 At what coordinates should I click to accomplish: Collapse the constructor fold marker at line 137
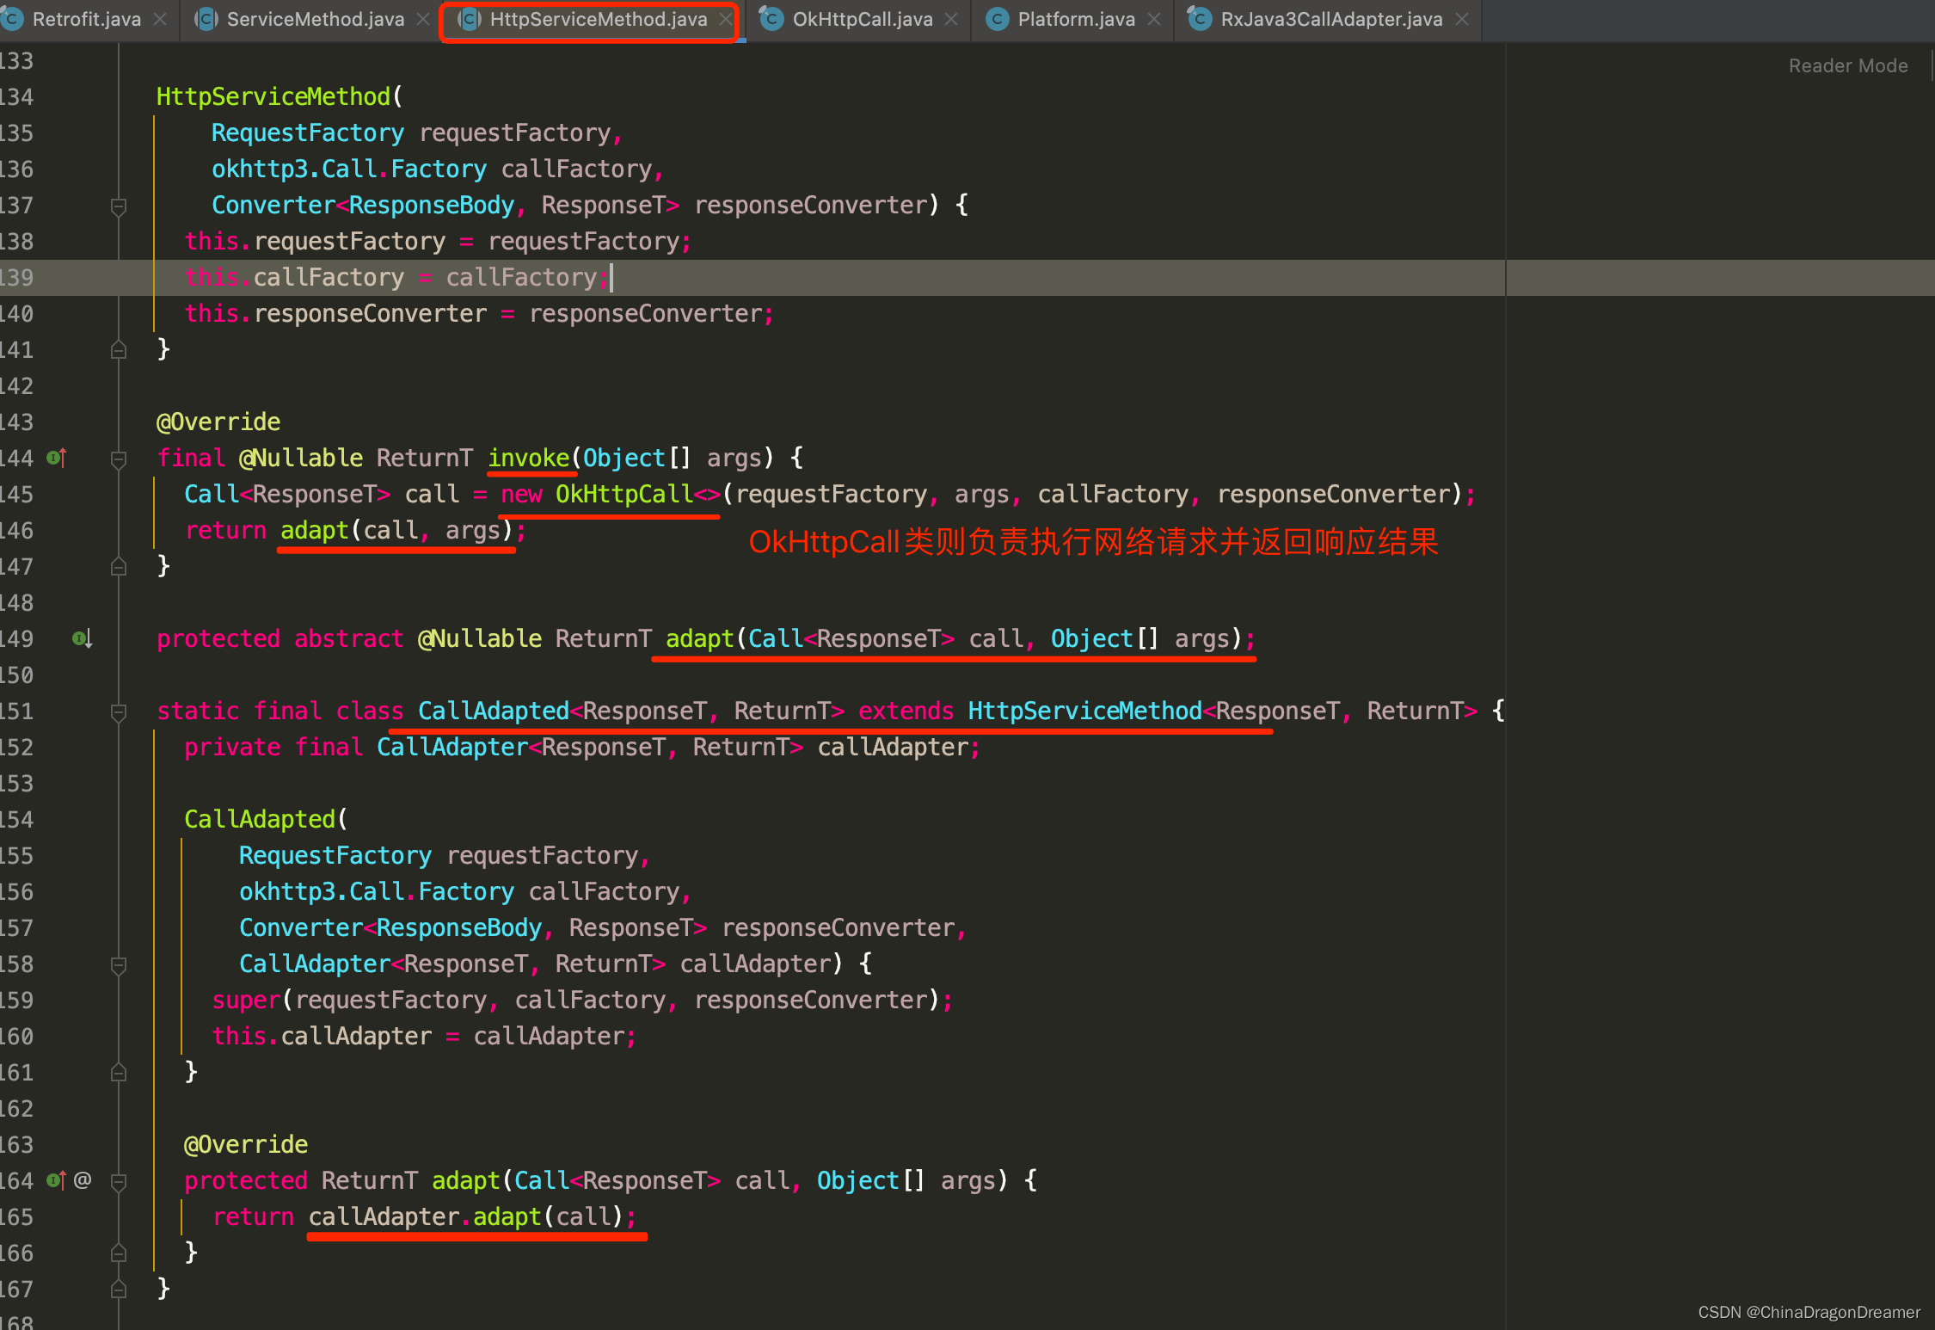click(x=119, y=206)
